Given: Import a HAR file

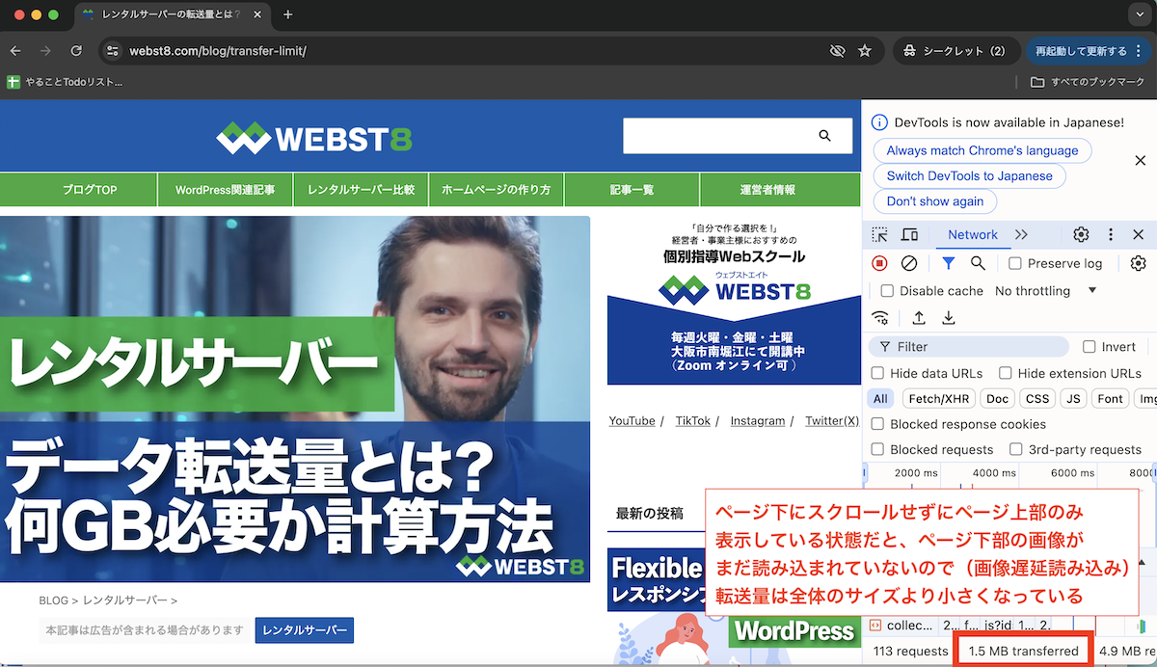Looking at the screenshot, I should [x=918, y=316].
